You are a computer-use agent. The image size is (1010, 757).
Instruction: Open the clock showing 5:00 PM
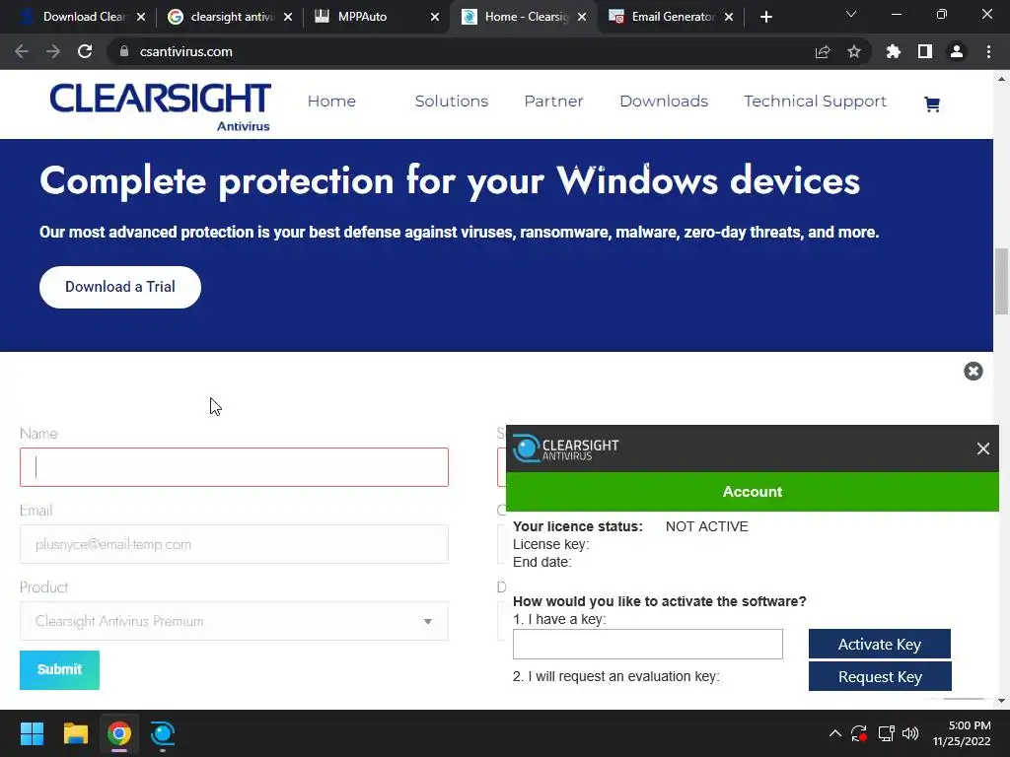(x=962, y=733)
